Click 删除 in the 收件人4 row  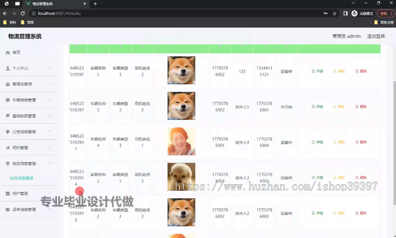(x=361, y=142)
